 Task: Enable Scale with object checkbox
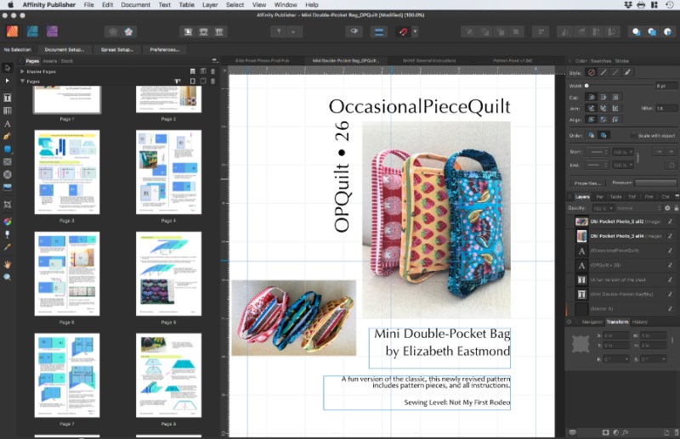pos(633,135)
